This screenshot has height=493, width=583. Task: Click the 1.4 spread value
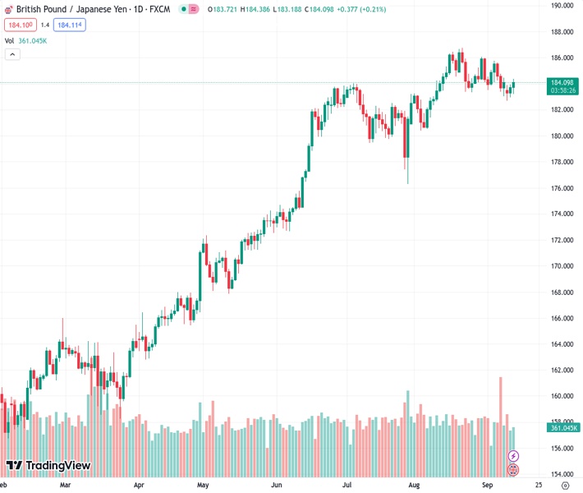click(45, 25)
